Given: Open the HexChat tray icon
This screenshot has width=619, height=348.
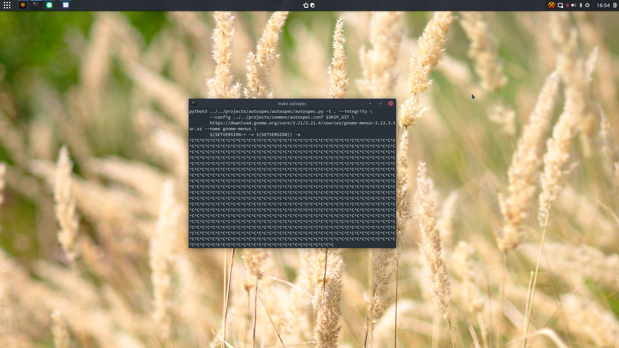Looking at the screenshot, I should (x=552, y=5).
